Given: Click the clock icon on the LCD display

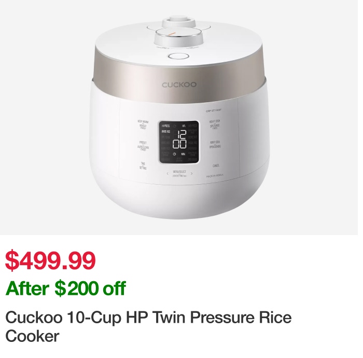Looking at the screenshot, I should [174, 154].
